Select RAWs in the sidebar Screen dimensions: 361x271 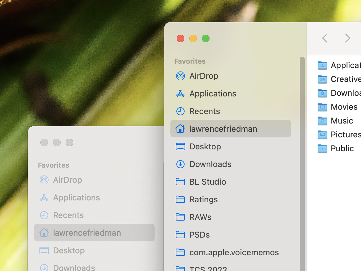click(x=200, y=217)
